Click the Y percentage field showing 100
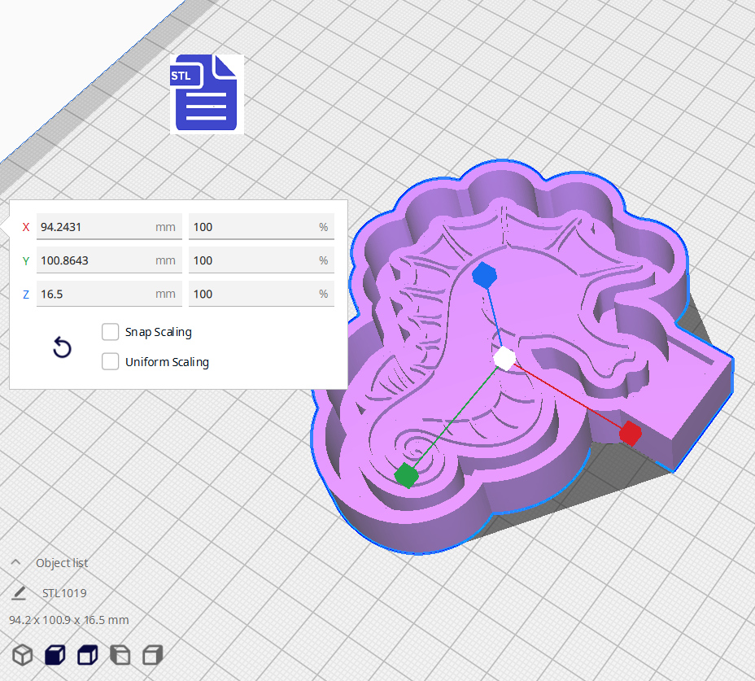 pos(261,260)
